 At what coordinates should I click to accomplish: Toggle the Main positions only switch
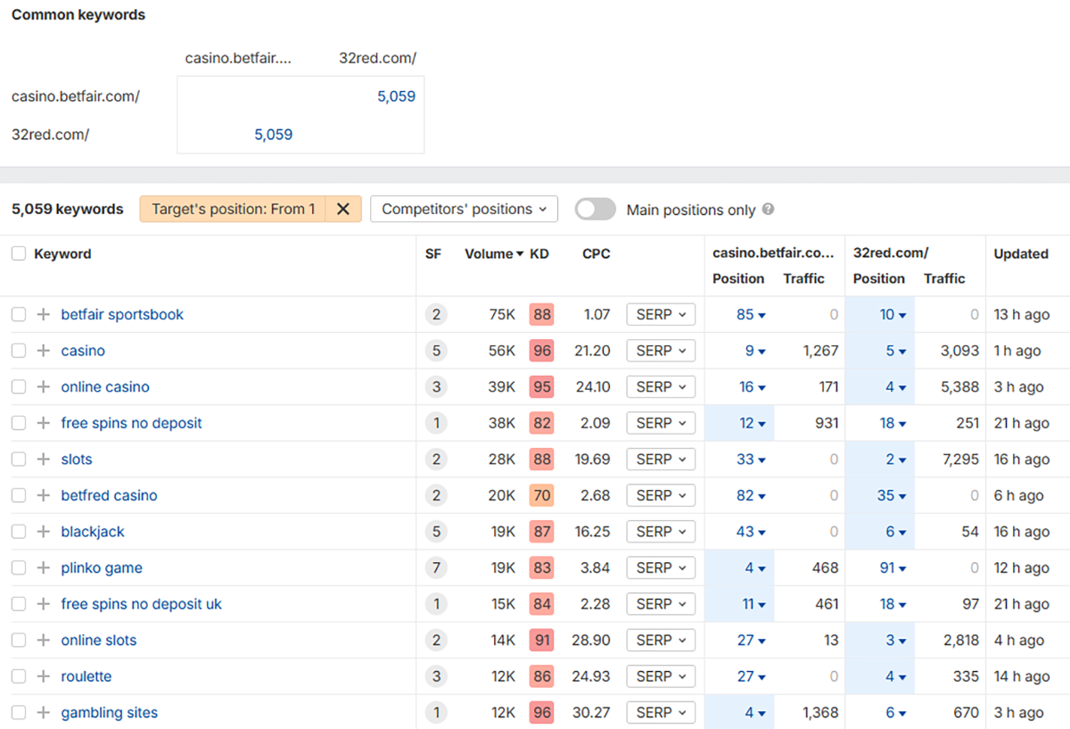[x=595, y=210]
